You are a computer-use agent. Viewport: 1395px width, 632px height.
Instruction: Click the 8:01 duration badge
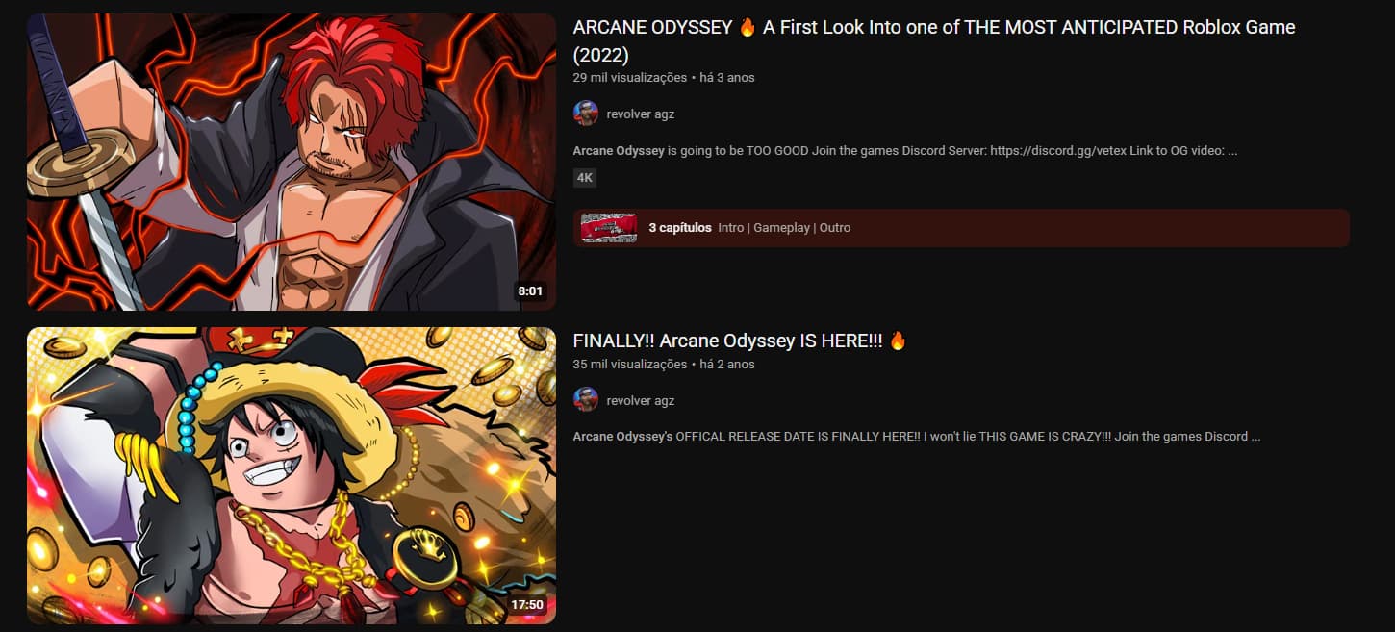coord(531,291)
